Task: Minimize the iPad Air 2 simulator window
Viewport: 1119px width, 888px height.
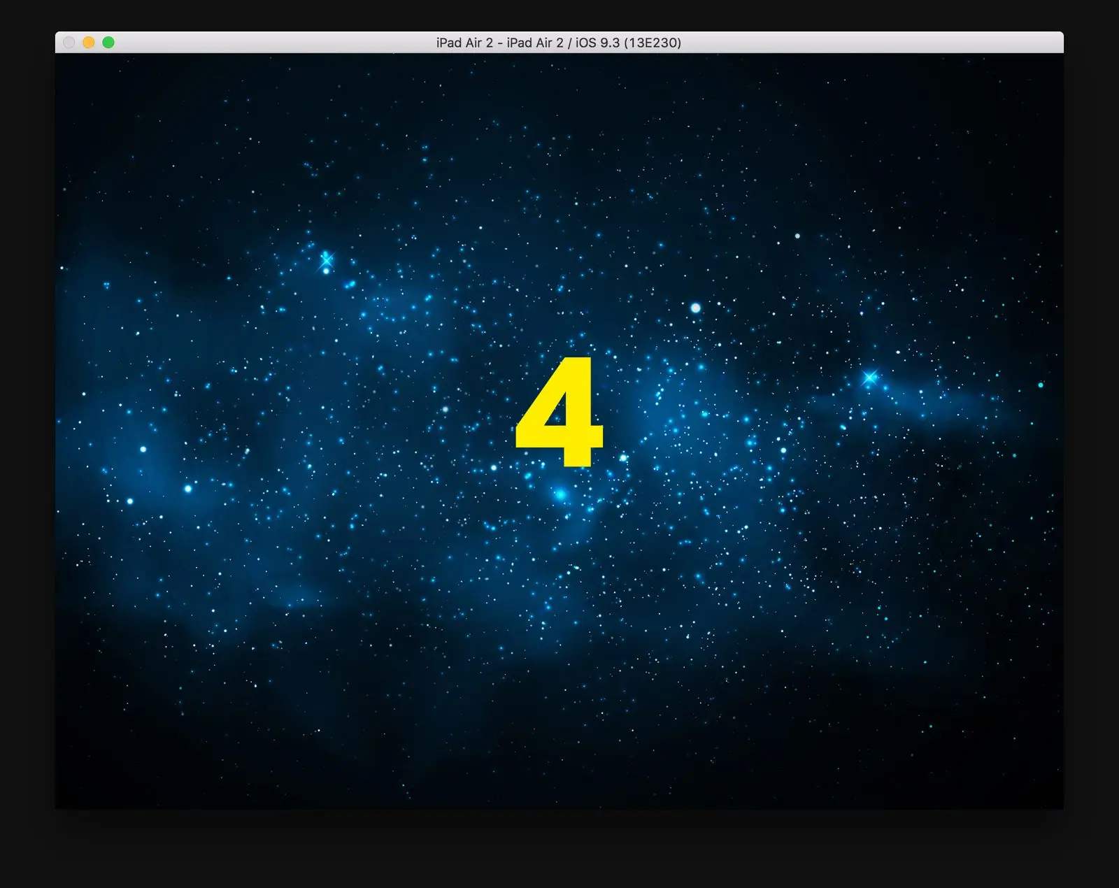Action: [x=89, y=43]
